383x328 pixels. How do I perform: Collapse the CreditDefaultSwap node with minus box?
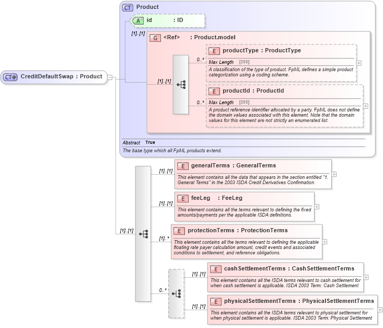(110, 77)
